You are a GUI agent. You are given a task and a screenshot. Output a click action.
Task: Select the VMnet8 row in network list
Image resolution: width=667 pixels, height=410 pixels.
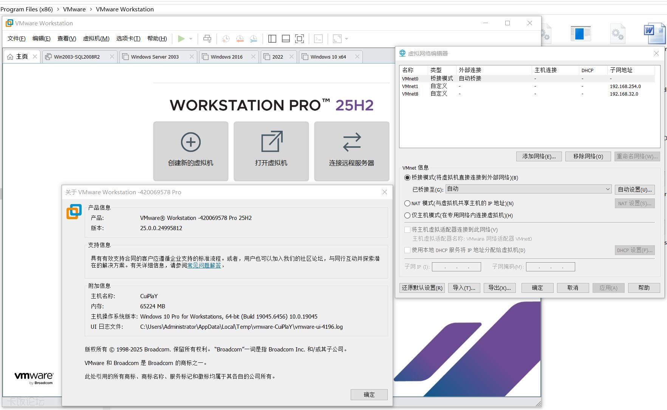click(410, 94)
